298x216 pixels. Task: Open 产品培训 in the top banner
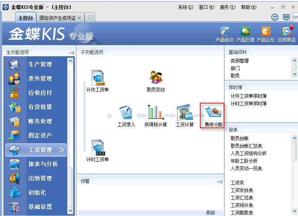click(x=224, y=31)
